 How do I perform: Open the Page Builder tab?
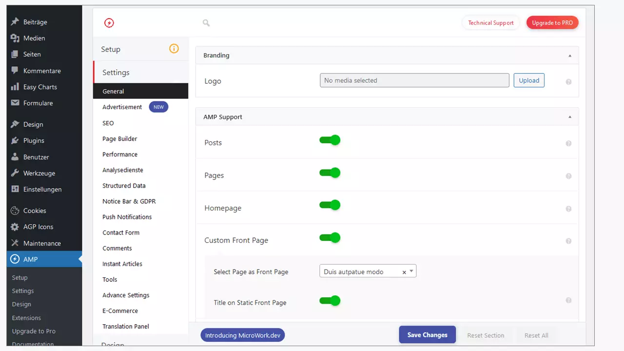pos(120,138)
